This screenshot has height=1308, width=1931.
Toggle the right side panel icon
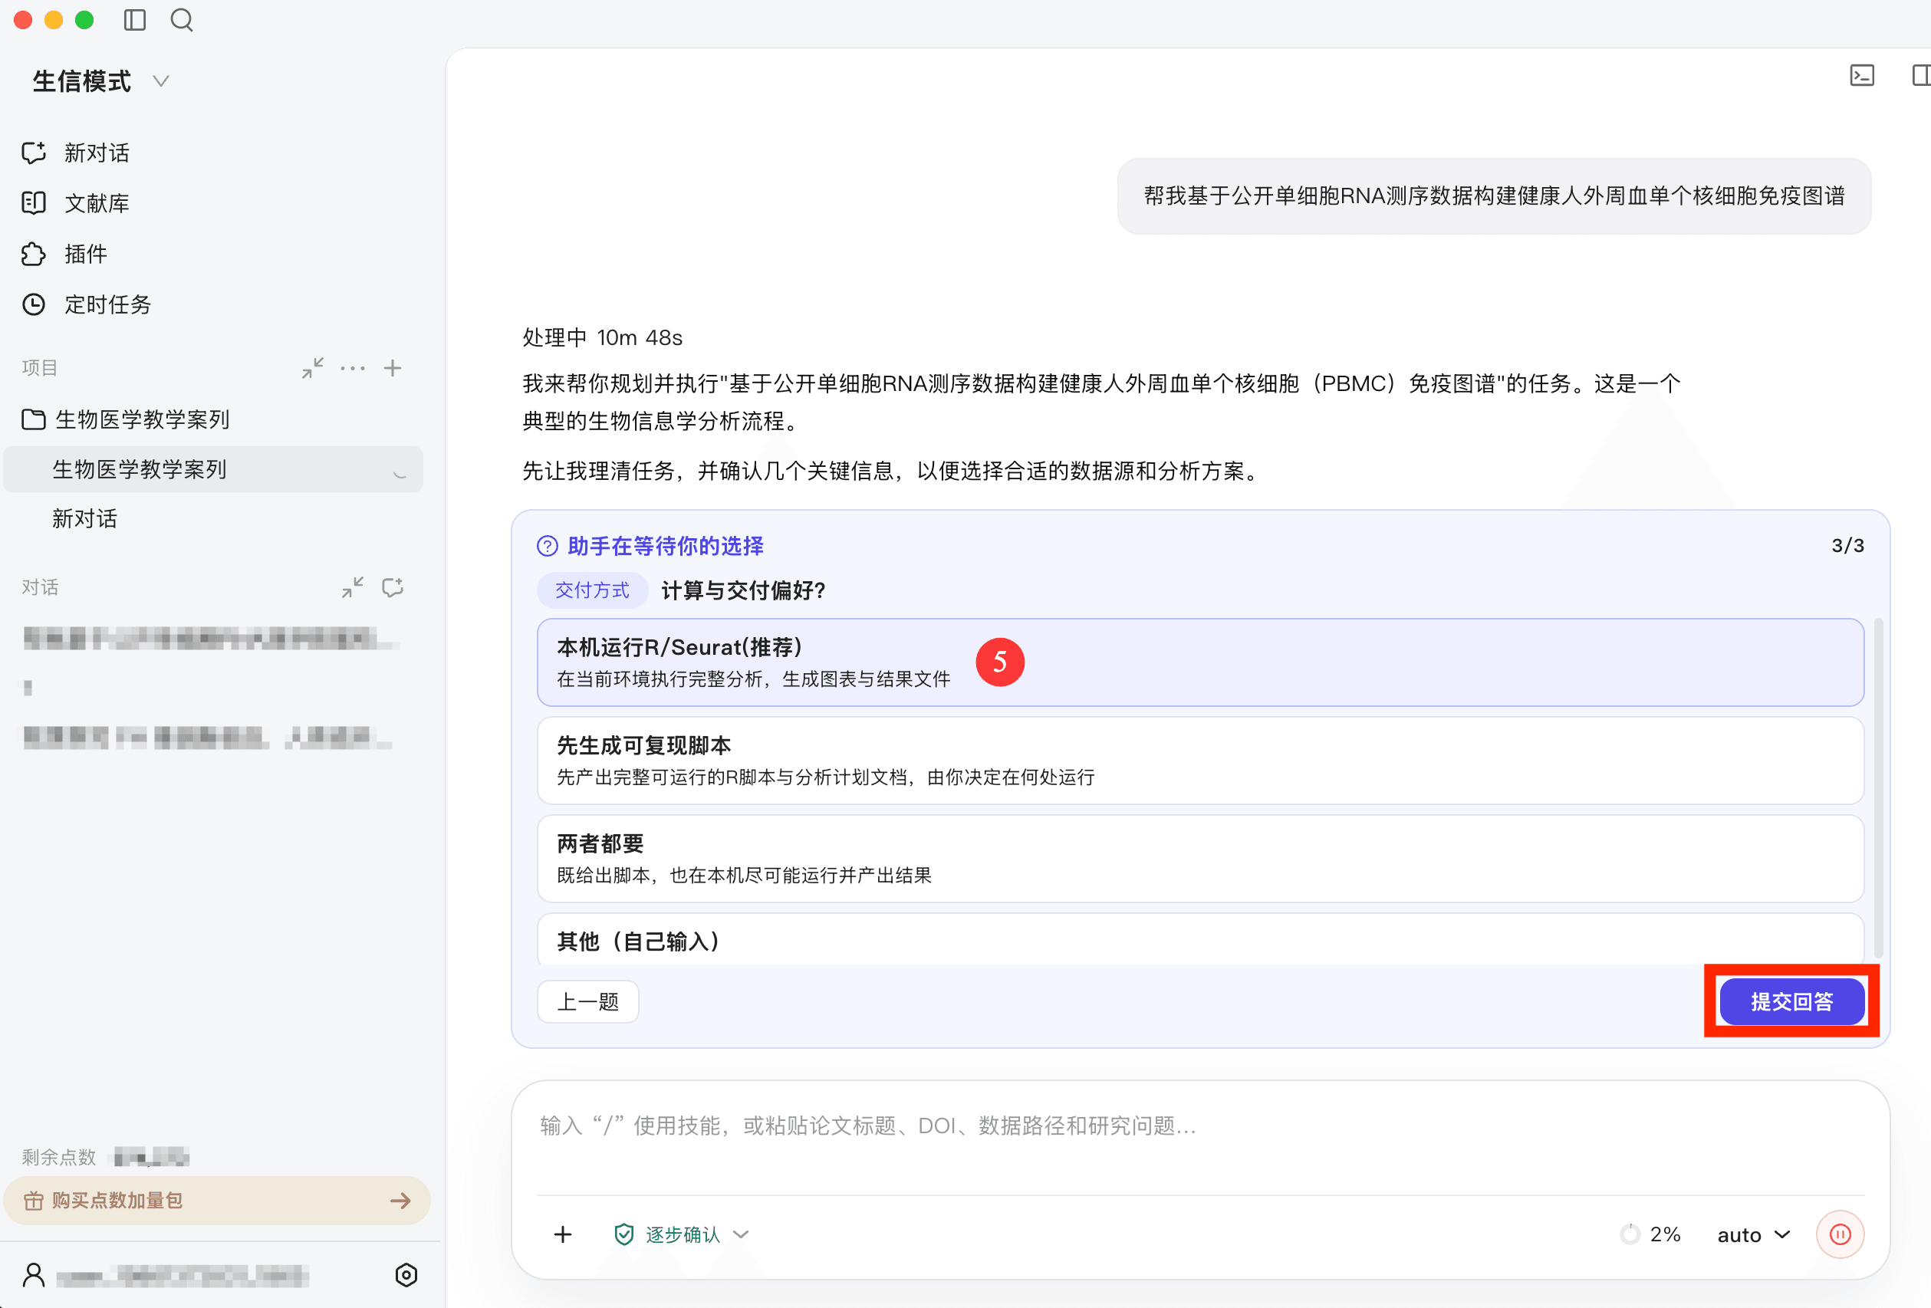(1920, 76)
